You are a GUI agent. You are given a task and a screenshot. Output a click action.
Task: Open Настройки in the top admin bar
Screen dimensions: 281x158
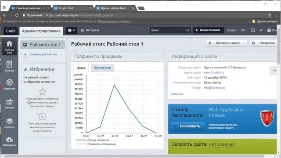click(90, 30)
